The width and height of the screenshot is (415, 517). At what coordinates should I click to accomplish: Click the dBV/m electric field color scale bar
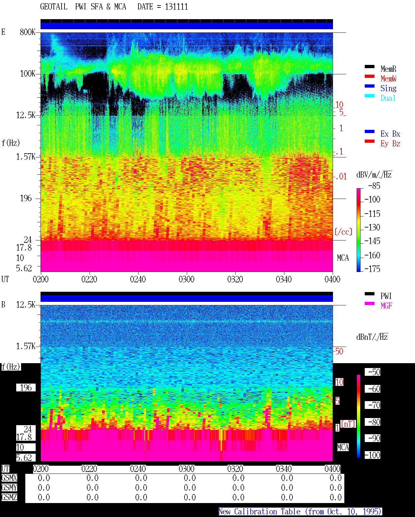(x=359, y=230)
